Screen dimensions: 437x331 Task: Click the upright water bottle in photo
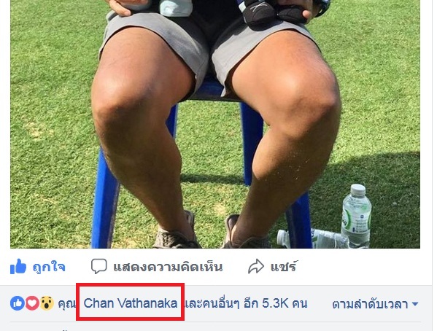click(x=356, y=215)
